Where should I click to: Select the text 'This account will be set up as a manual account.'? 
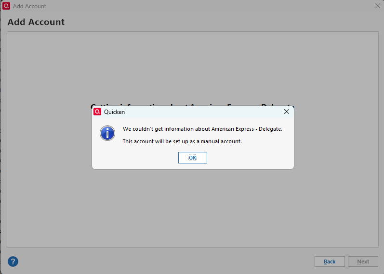182,141
